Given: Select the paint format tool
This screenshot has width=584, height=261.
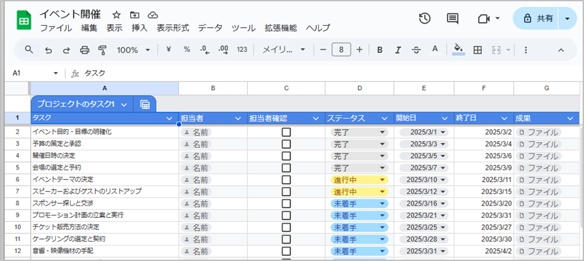Looking at the screenshot, I should coord(102,50).
